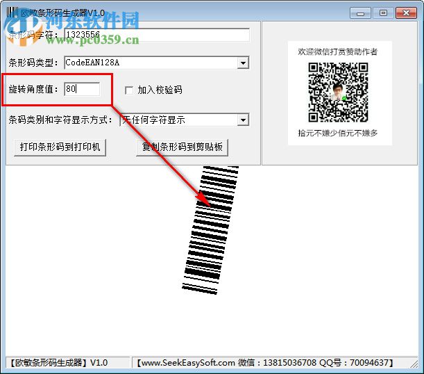Click the rotation angle value field
The height and width of the screenshot is (374, 424).
pos(82,89)
